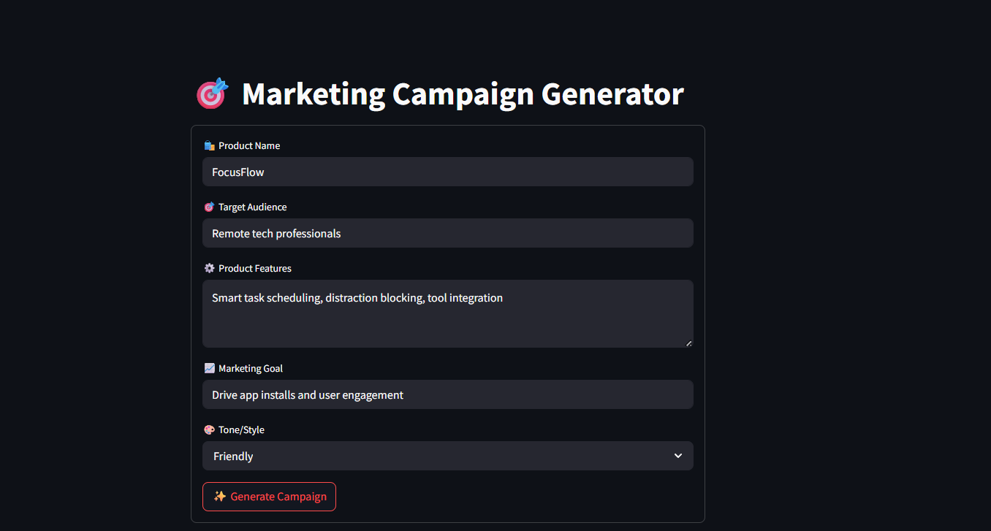The image size is (991, 531).
Task: Click the Product Features label text
Action: point(254,269)
